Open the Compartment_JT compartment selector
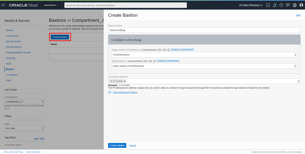The width and height of the screenshot is (305, 154). 24,102
